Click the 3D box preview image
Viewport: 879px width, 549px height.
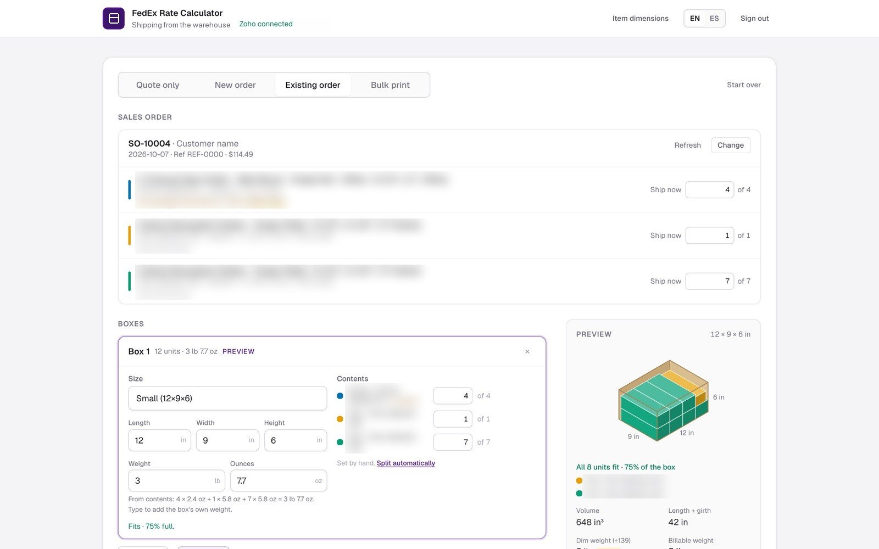click(x=664, y=401)
